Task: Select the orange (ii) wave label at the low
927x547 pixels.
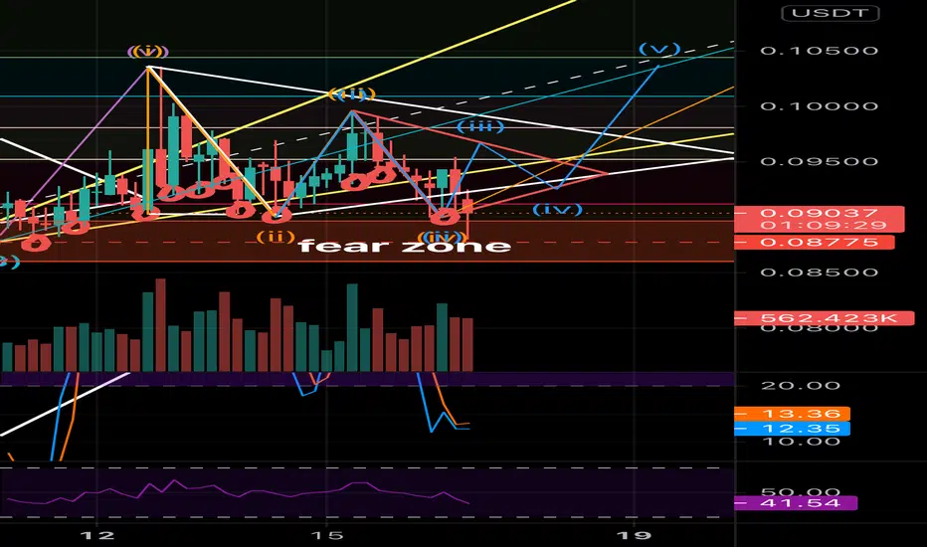Action: [276, 237]
